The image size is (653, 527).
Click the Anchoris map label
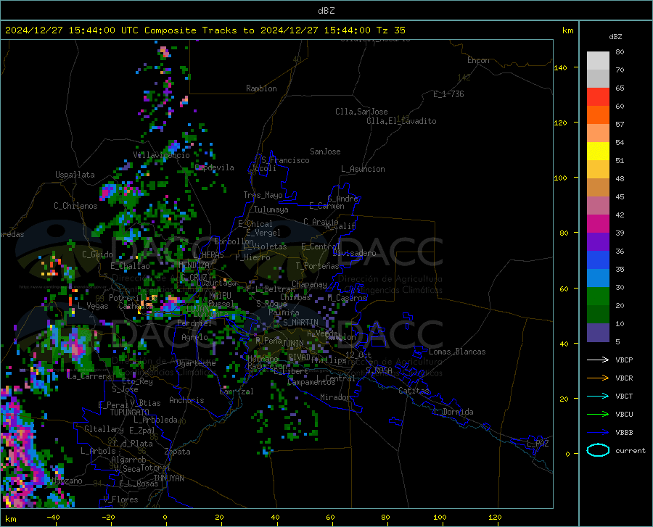[186, 400]
